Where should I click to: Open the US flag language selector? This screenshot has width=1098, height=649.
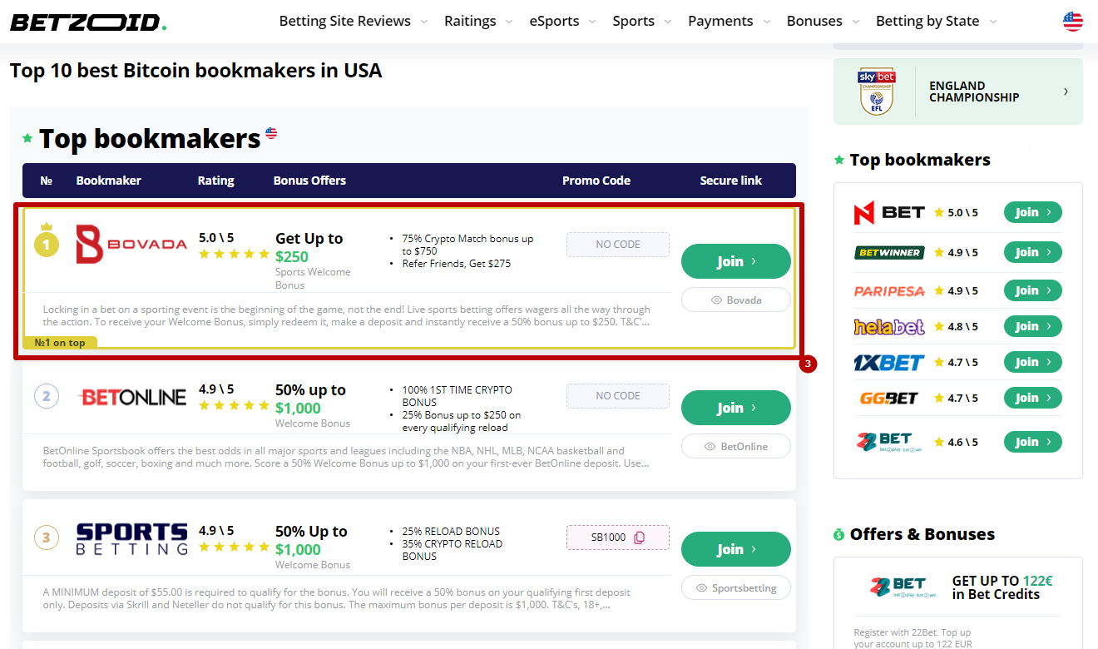1072,22
